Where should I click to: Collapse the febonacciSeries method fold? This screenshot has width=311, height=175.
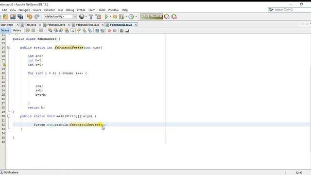pos(9,48)
